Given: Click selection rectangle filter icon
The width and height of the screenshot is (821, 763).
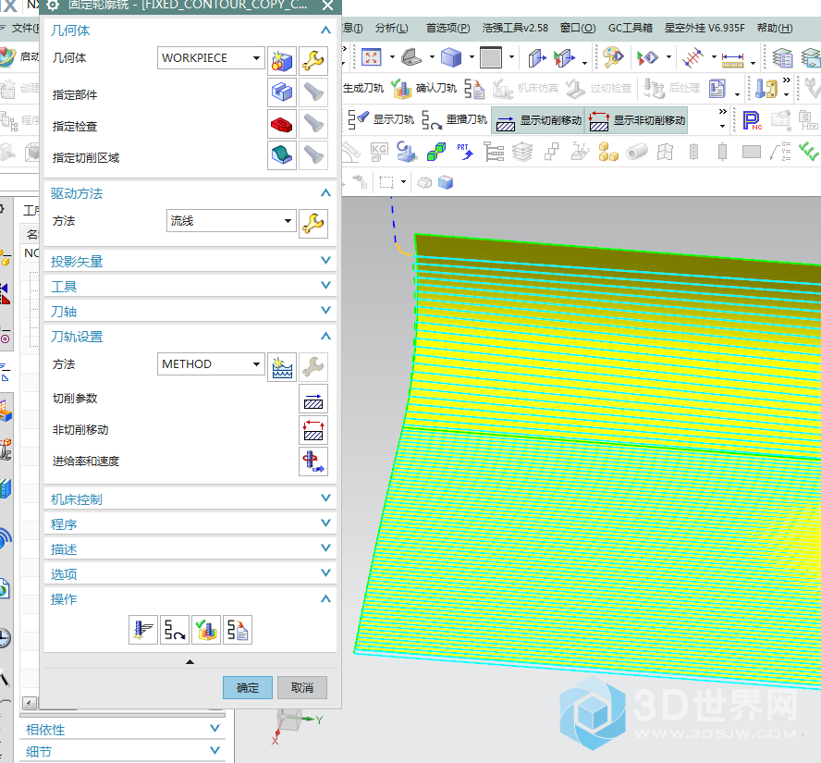Looking at the screenshot, I should pyautogui.click(x=386, y=181).
